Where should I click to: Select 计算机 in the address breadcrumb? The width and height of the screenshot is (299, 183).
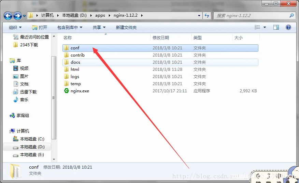point(47,15)
